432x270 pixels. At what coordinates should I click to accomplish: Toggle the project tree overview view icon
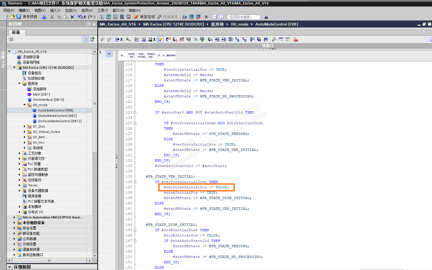[86, 39]
